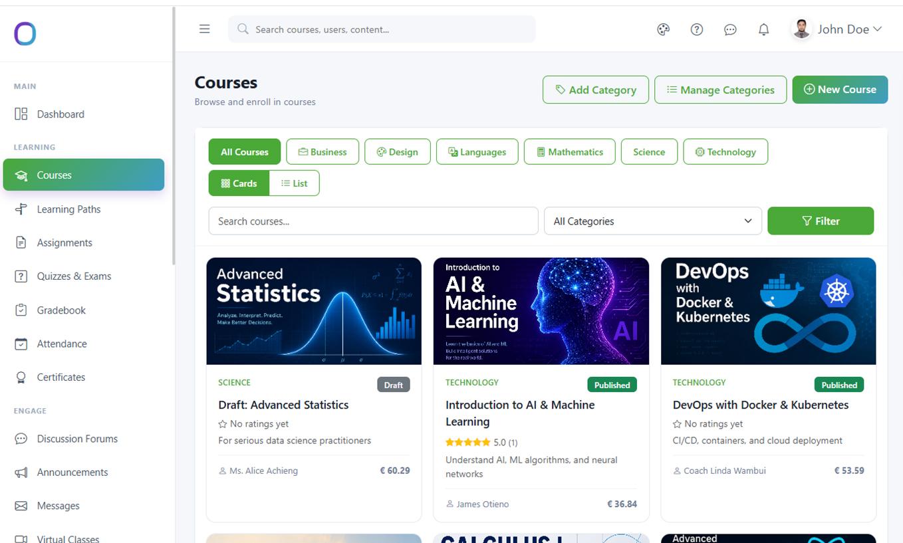This screenshot has width=903, height=543.
Task: Click John Doe's avatar picture
Action: click(x=802, y=29)
